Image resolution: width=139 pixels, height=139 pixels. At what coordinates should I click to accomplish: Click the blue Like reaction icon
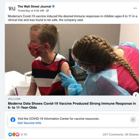(10, 134)
